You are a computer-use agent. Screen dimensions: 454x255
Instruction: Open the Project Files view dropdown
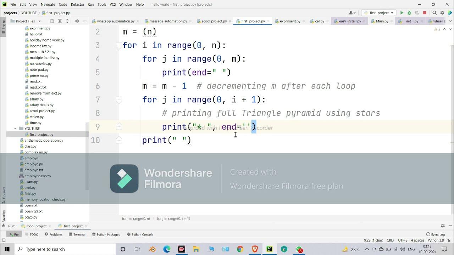pos(28,21)
